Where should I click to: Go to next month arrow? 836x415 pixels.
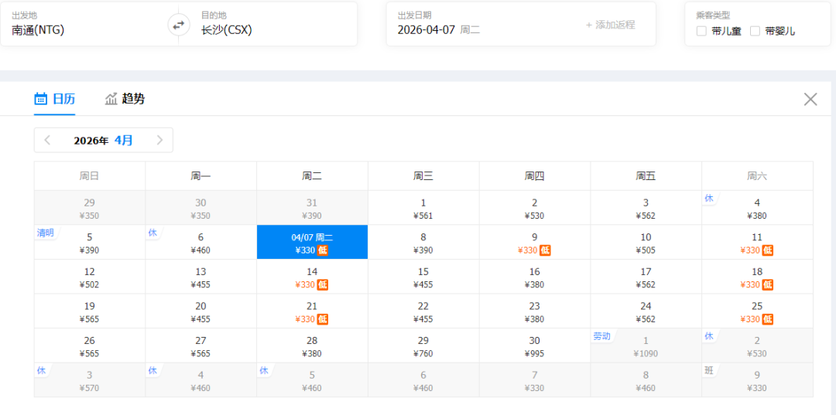[159, 141]
